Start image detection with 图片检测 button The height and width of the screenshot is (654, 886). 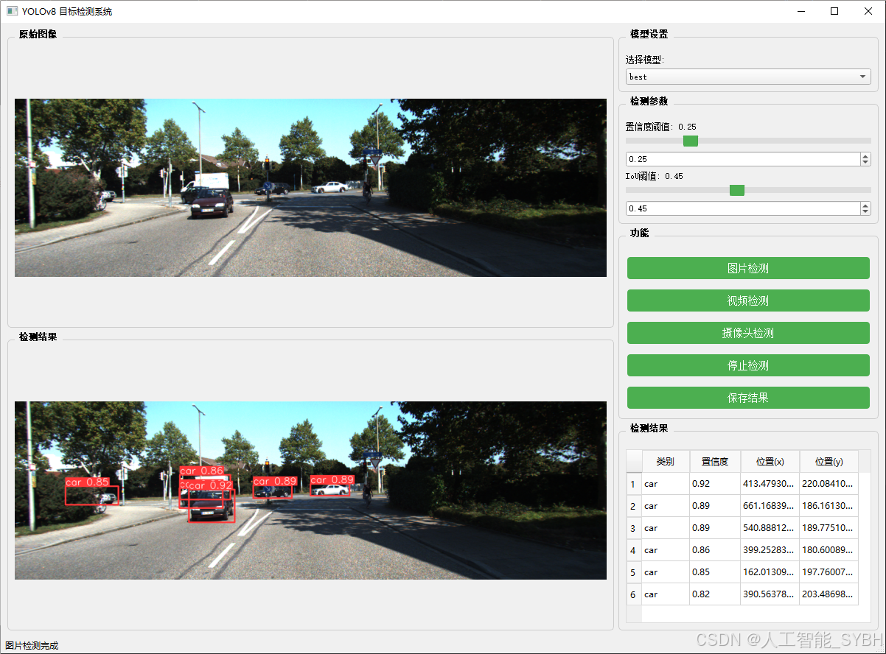click(747, 268)
